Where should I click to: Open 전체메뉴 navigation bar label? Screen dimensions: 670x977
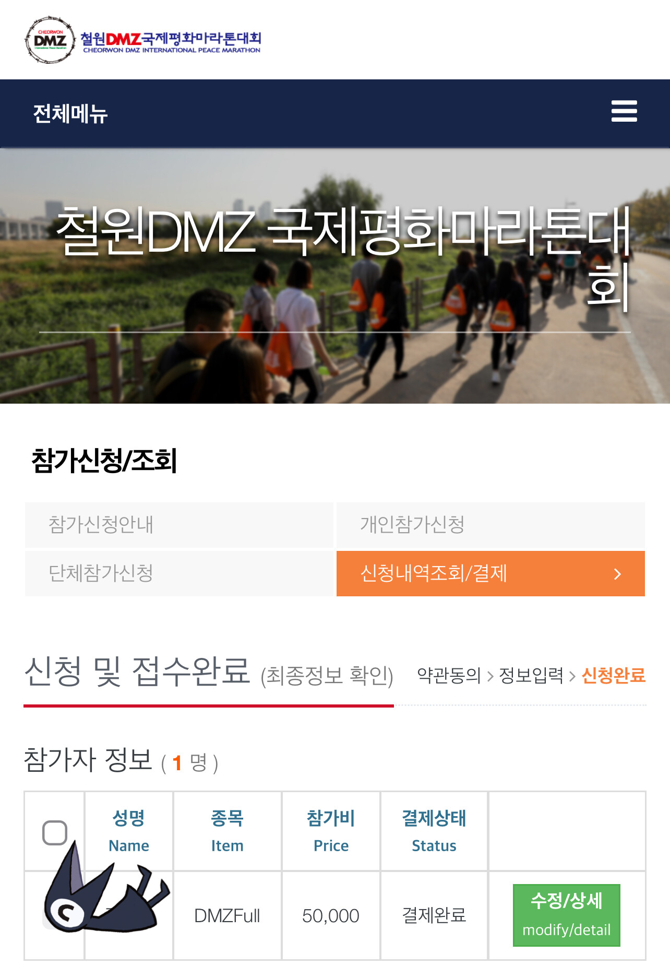click(x=70, y=113)
